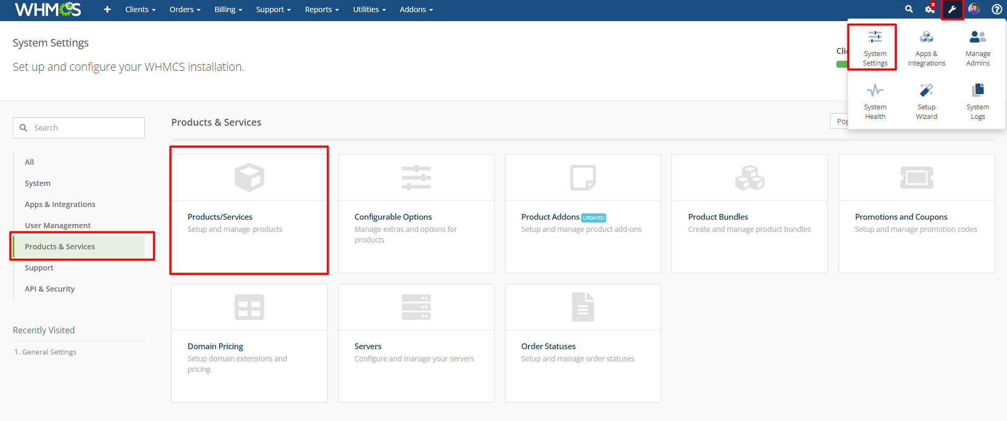Expand the Billing dropdown menu

228,10
